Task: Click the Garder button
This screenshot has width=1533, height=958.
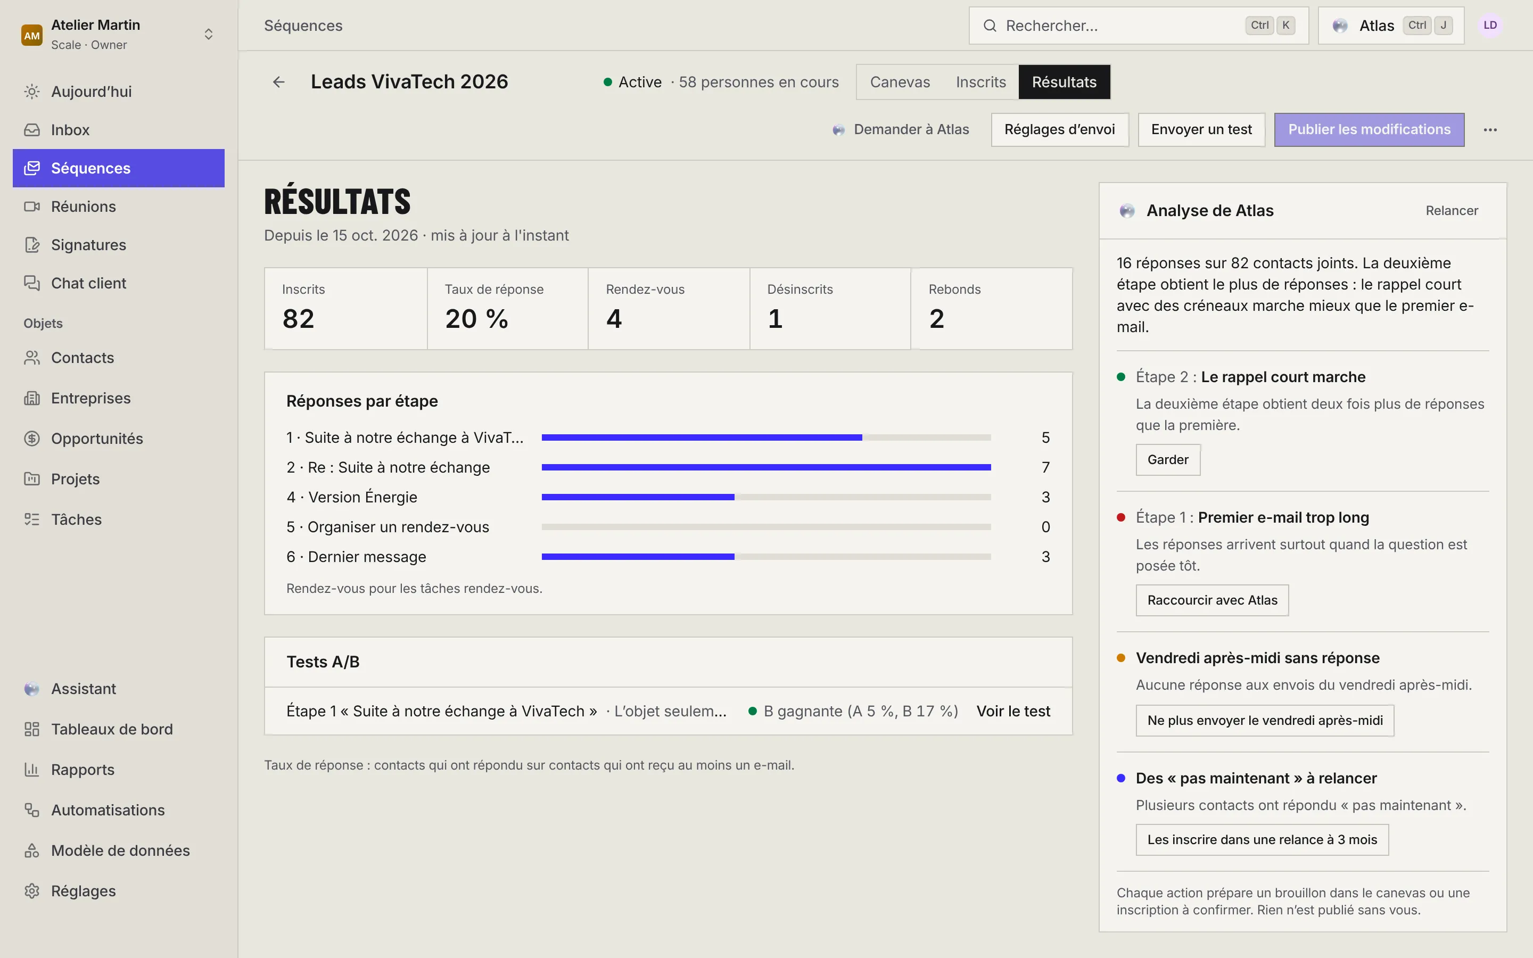Action: click(x=1167, y=459)
